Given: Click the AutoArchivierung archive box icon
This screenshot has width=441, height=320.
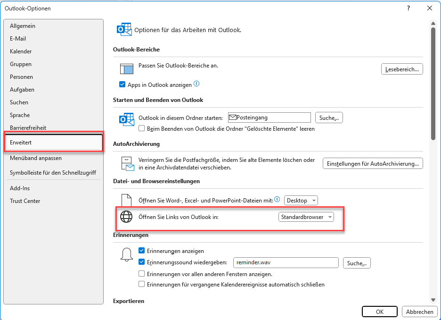Looking at the screenshot, I should tap(126, 163).
